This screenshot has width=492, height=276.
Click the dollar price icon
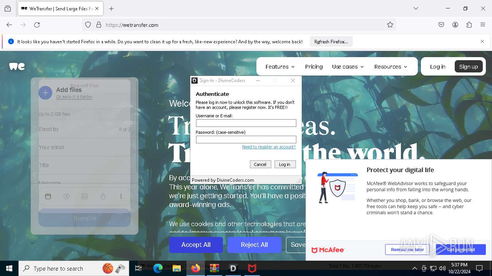click(x=66, y=196)
